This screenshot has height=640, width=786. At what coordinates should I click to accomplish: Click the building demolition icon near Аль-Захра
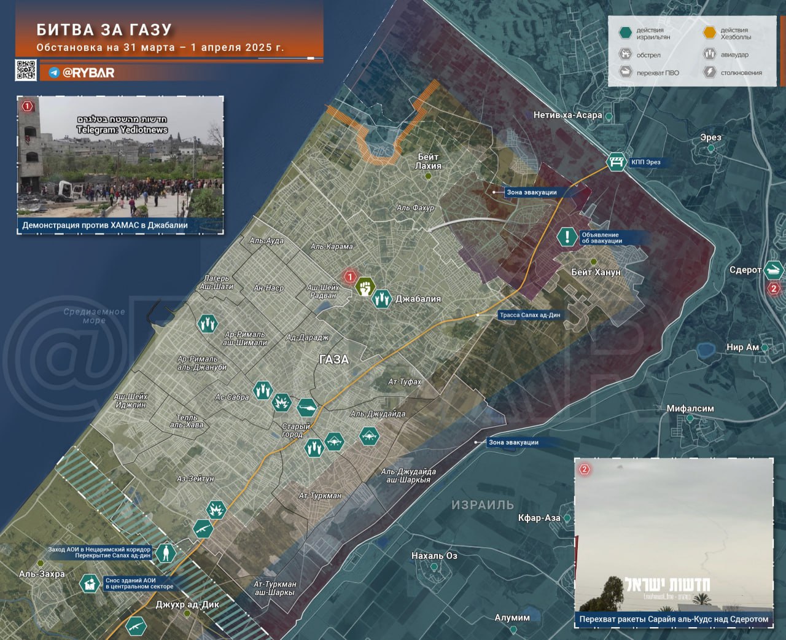90,583
